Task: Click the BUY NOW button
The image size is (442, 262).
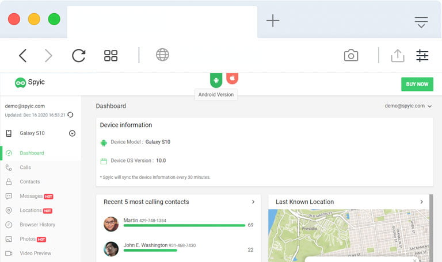Action: click(x=417, y=84)
